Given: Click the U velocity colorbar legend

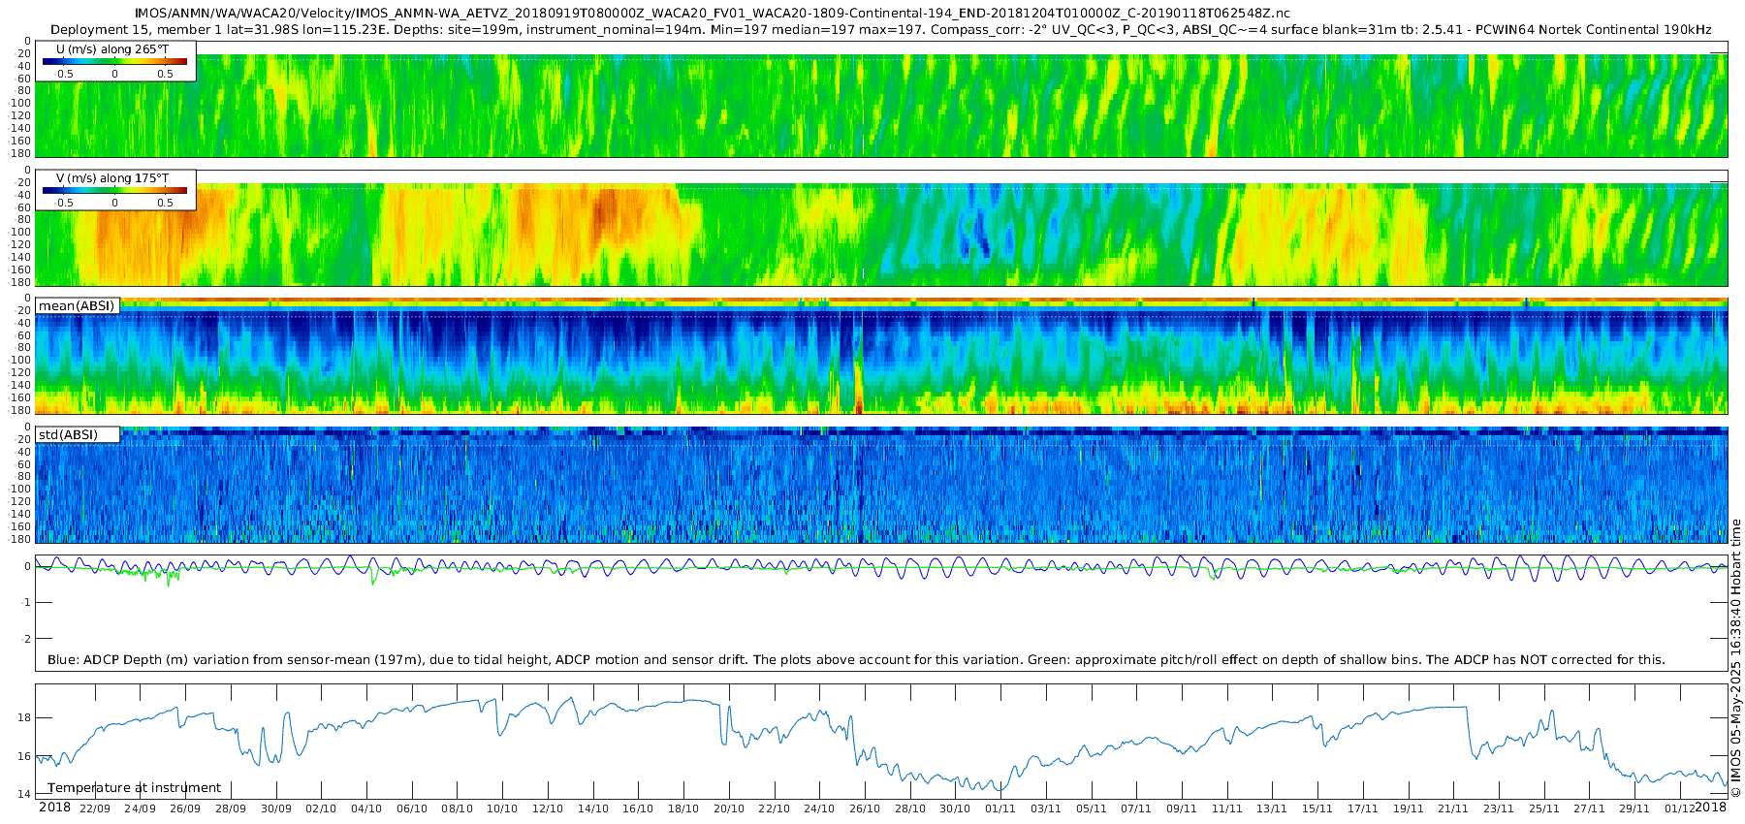Looking at the screenshot, I should click(x=114, y=62).
